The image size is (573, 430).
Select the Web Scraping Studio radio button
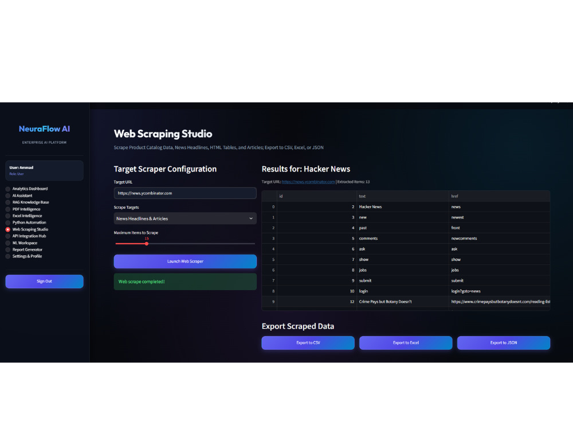27,229
